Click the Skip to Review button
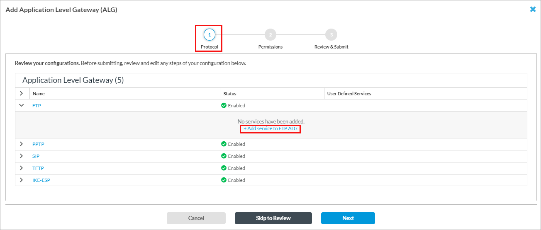 pos(273,218)
